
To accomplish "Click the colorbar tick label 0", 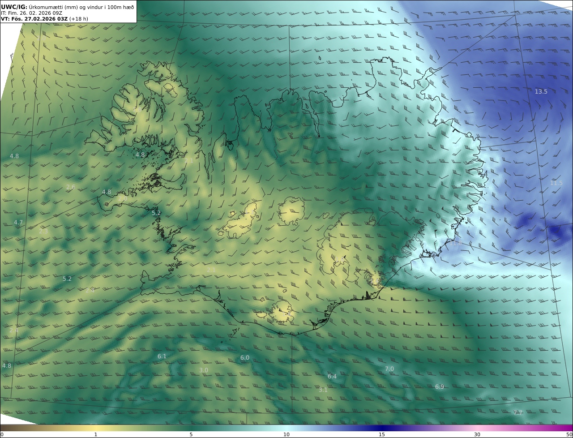I will [x=2, y=434].
